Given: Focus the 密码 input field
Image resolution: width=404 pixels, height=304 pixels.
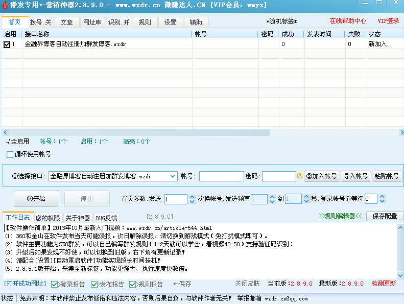Looking at the screenshot, I should (279, 176).
